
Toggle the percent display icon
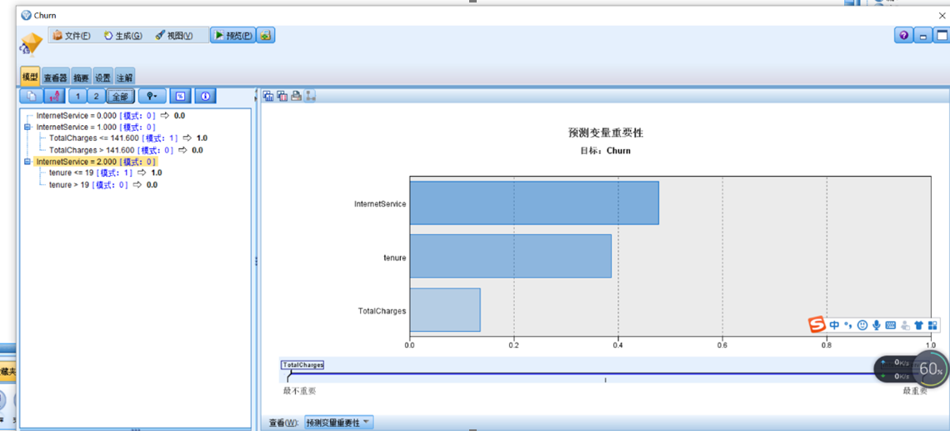tap(180, 96)
